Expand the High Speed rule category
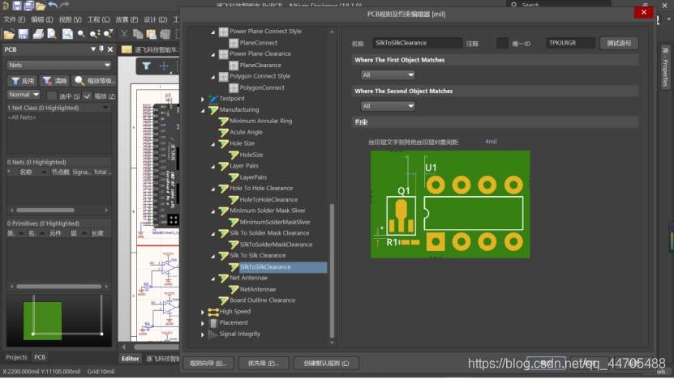The image size is (674, 379). tap(203, 312)
